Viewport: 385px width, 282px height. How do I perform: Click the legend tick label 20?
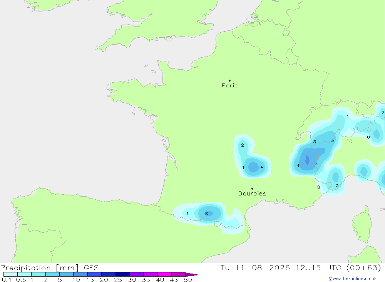104,280
